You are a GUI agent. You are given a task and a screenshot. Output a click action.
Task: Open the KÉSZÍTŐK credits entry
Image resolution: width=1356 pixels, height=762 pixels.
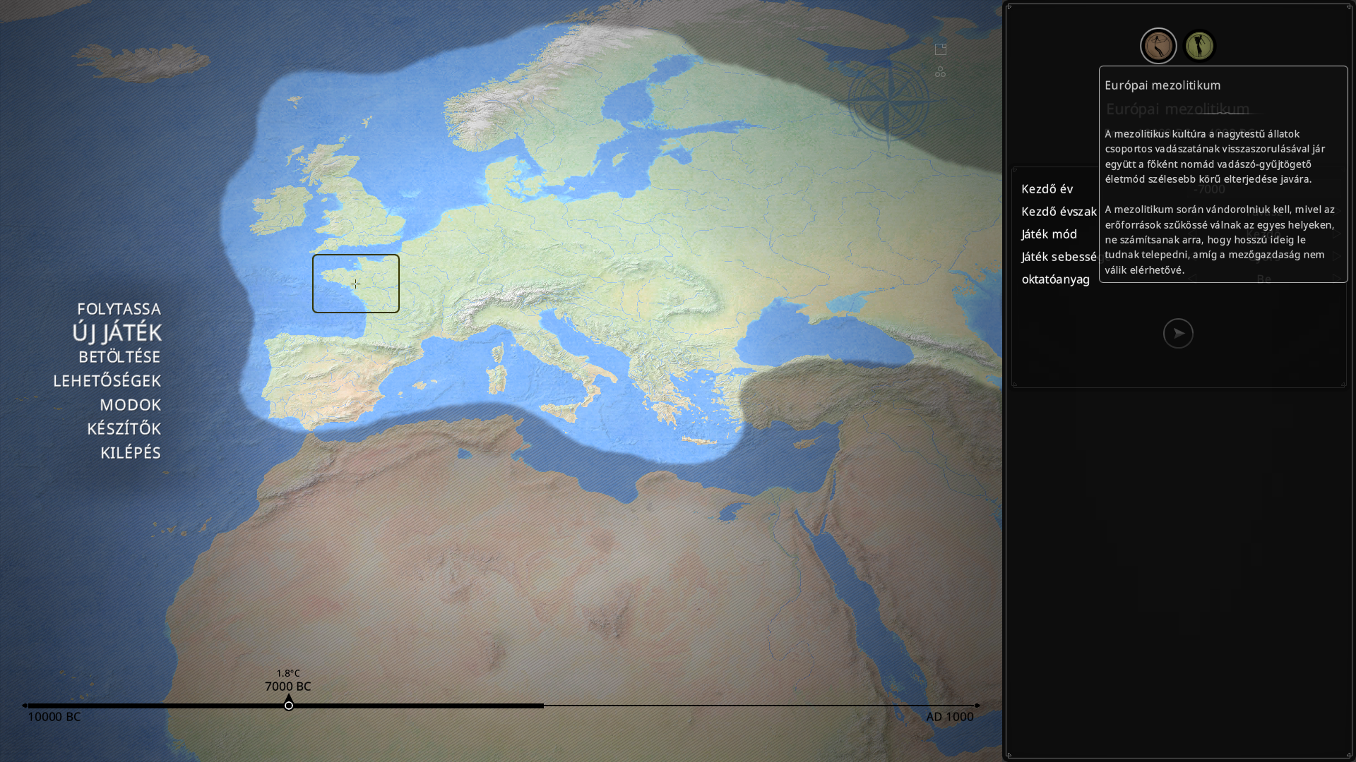click(x=124, y=429)
